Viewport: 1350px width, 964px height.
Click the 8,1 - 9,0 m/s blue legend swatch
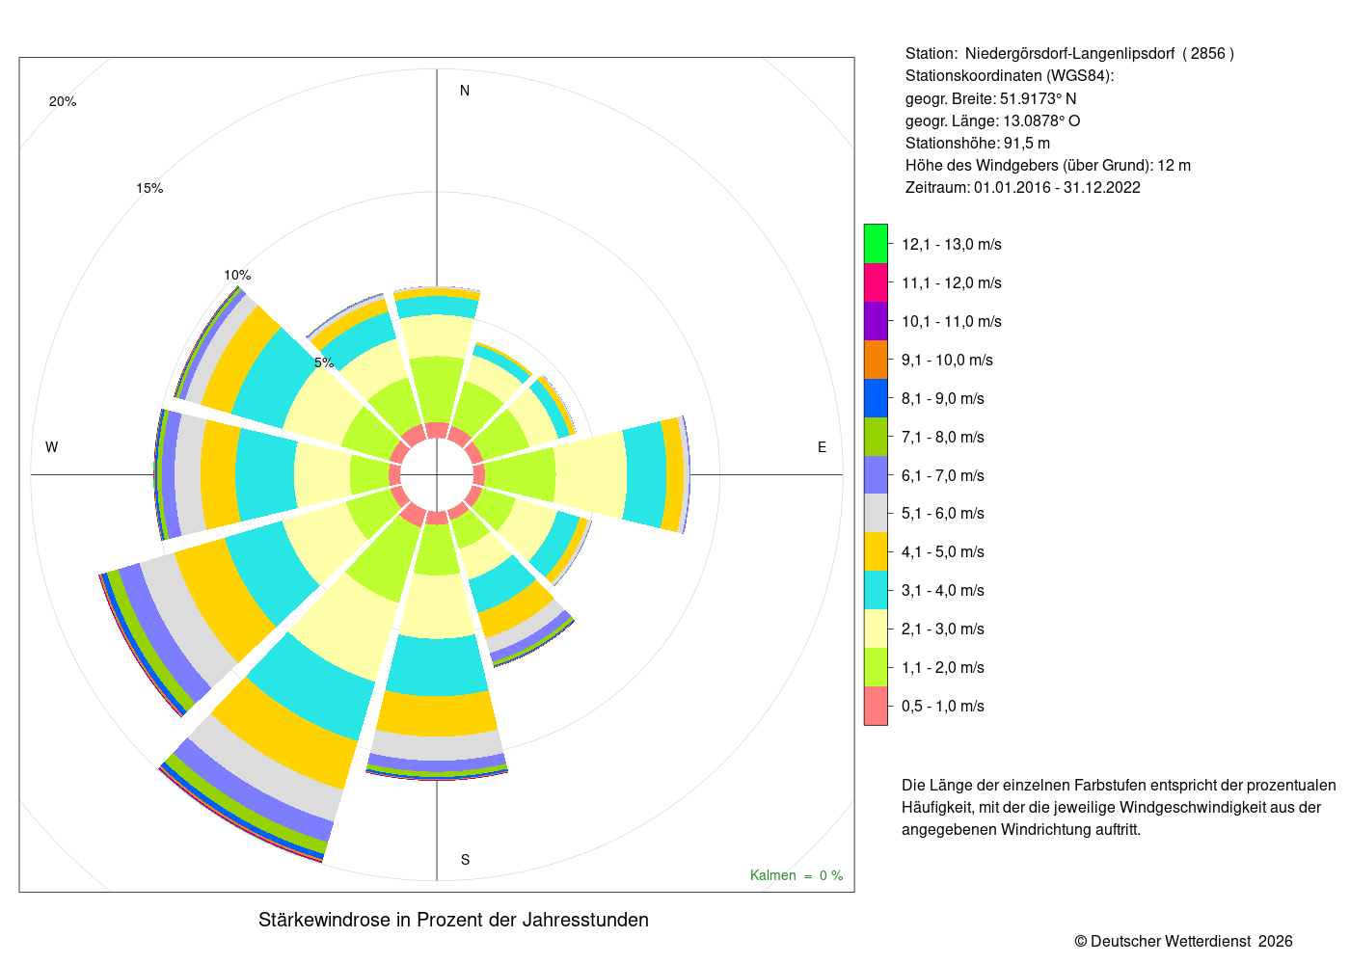coord(876,398)
